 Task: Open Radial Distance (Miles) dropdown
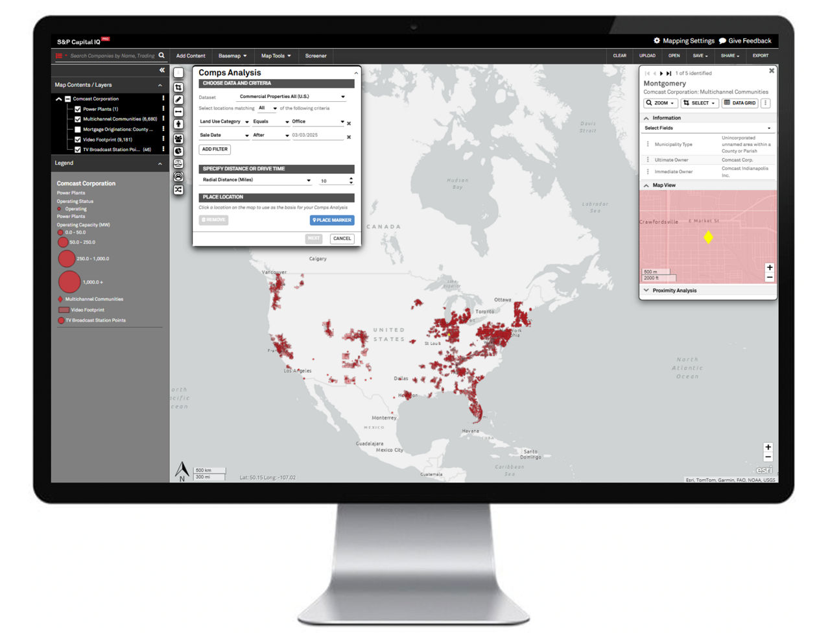tap(256, 180)
